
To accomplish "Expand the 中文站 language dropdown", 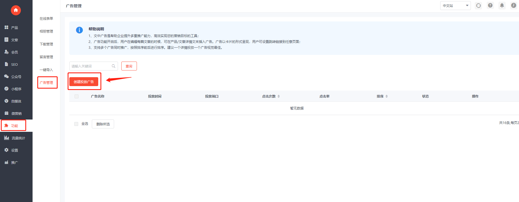I will [x=455, y=6].
